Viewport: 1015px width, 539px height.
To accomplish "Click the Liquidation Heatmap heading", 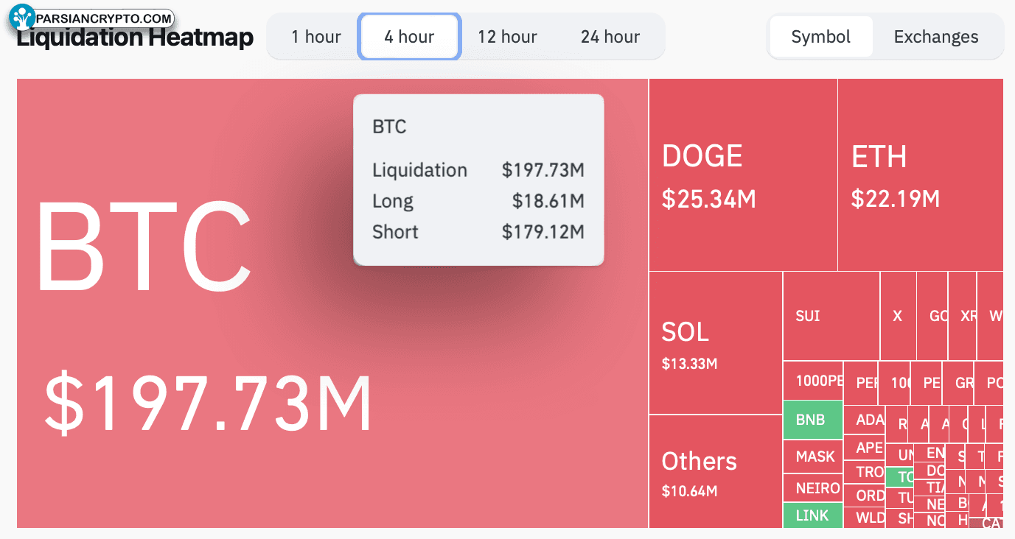I will pyautogui.click(x=135, y=38).
